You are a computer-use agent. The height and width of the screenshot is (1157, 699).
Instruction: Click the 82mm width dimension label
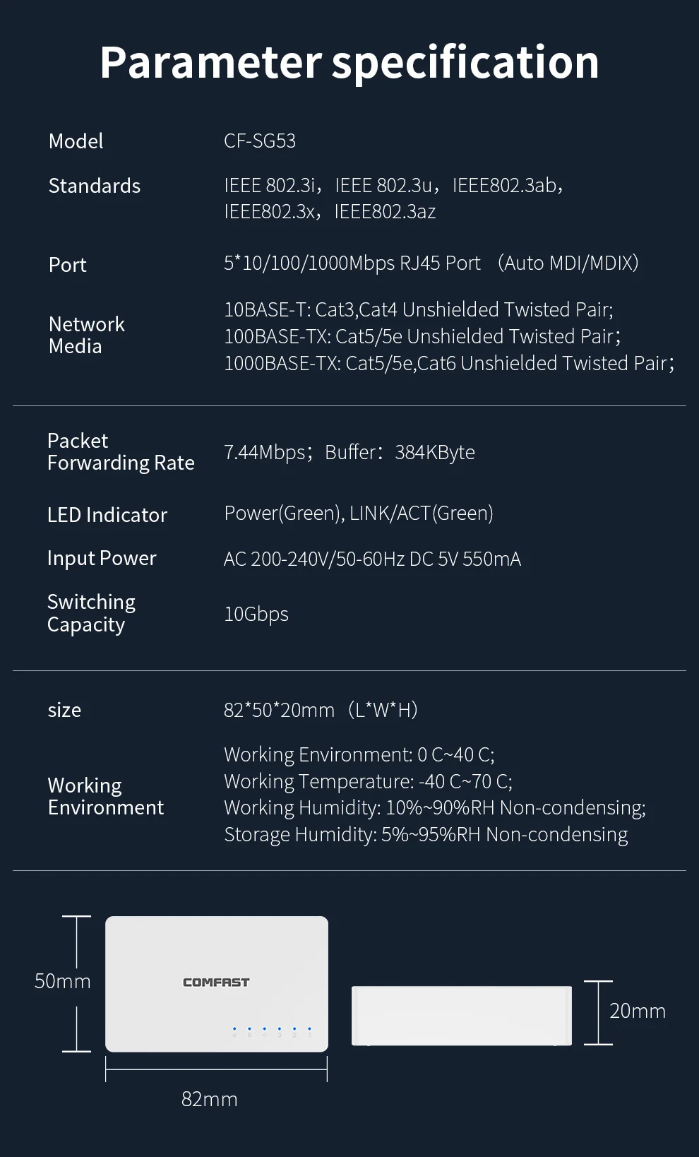click(210, 1099)
